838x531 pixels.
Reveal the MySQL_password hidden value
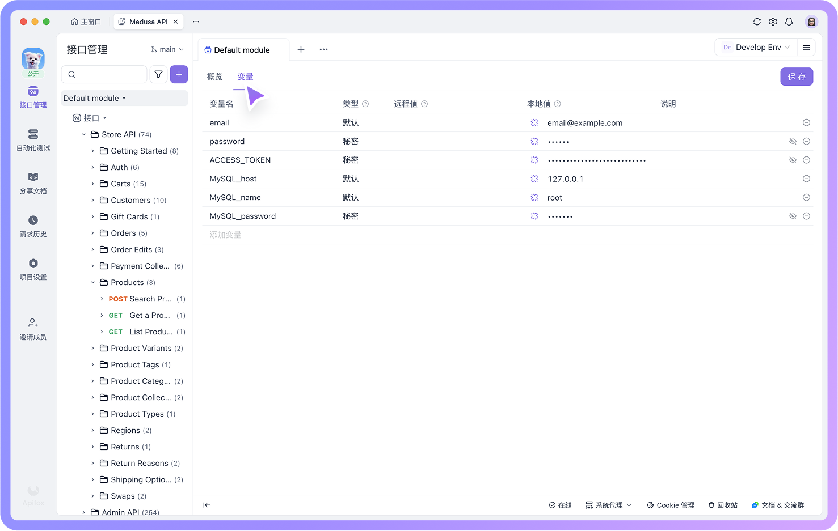coord(793,216)
